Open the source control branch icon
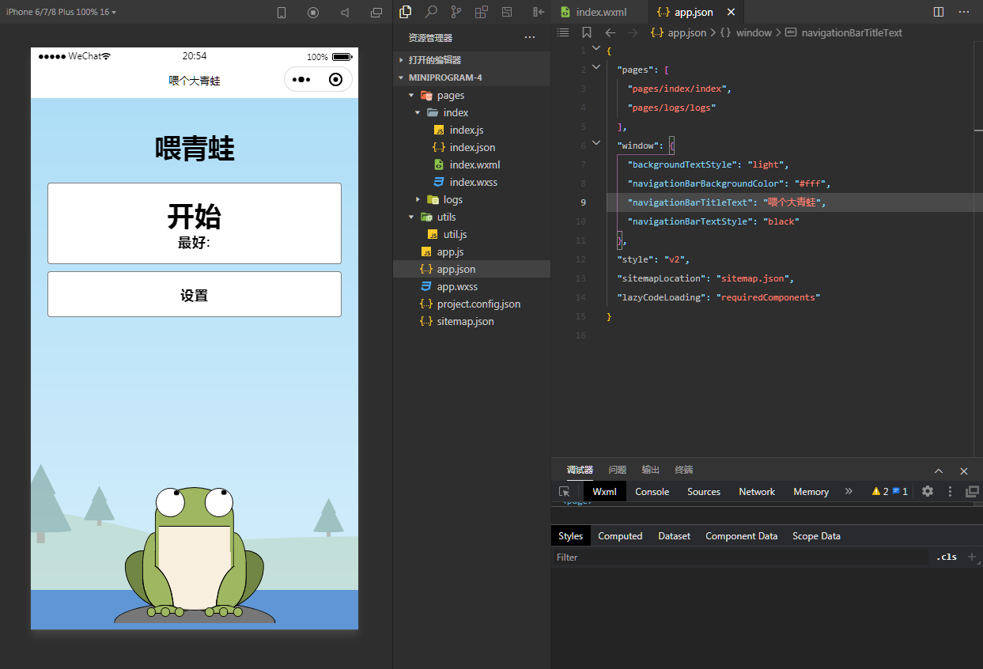This screenshot has width=983, height=669. [456, 12]
